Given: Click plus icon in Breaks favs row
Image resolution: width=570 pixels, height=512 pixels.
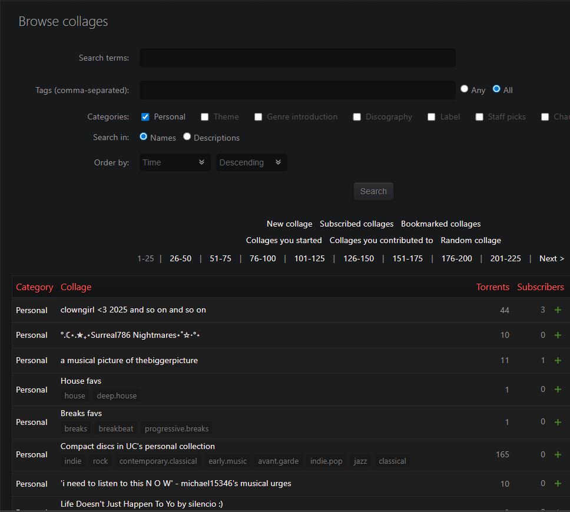Looking at the screenshot, I should (x=558, y=422).
